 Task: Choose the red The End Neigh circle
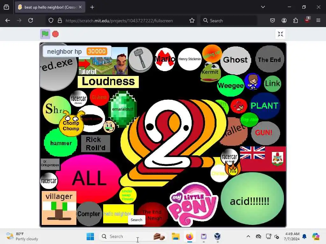152,215
